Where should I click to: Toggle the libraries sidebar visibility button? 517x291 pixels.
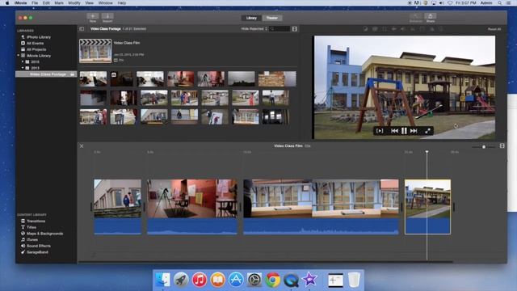pyautogui.click(x=82, y=29)
